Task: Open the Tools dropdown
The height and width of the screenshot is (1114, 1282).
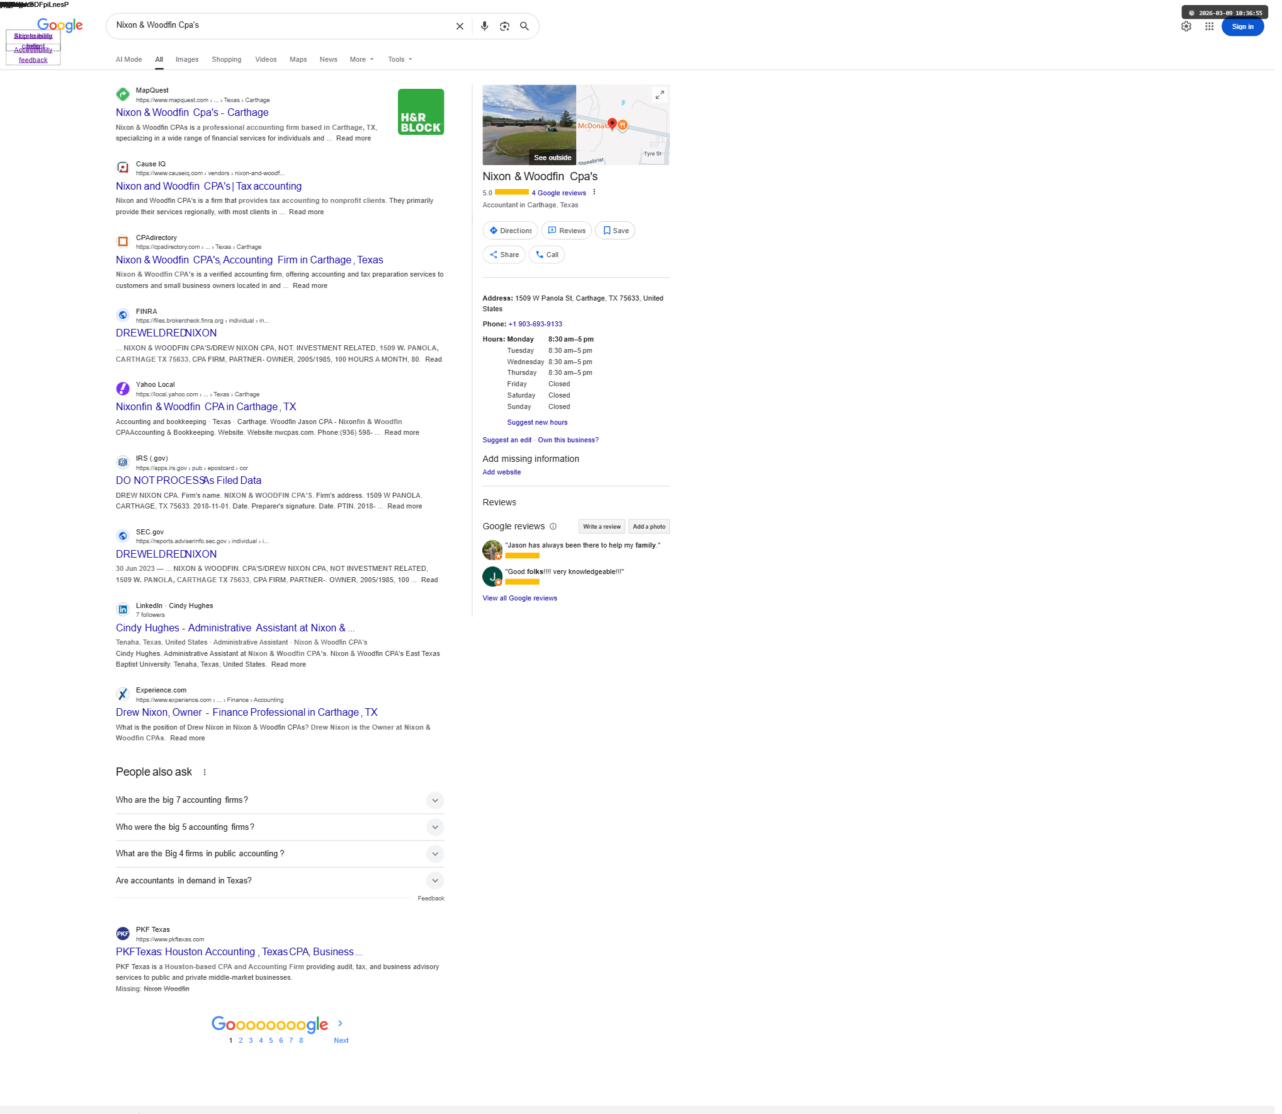Action: coord(400,59)
